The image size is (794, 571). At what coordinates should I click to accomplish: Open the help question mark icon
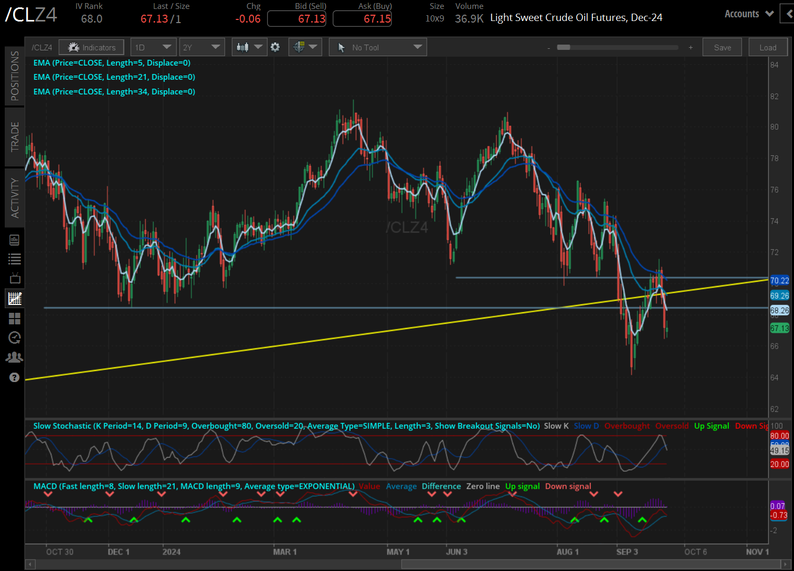click(x=14, y=377)
